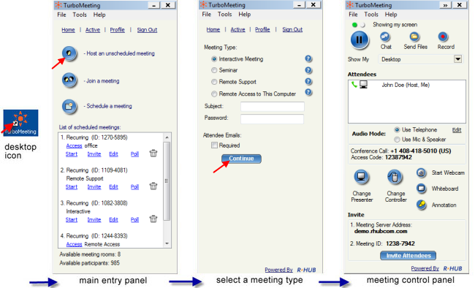The width and height of the screenshot is (475, 288).
Task: Start recurring meeting 1270-5895
Action: pyautogui.click(x=72, y=154)
